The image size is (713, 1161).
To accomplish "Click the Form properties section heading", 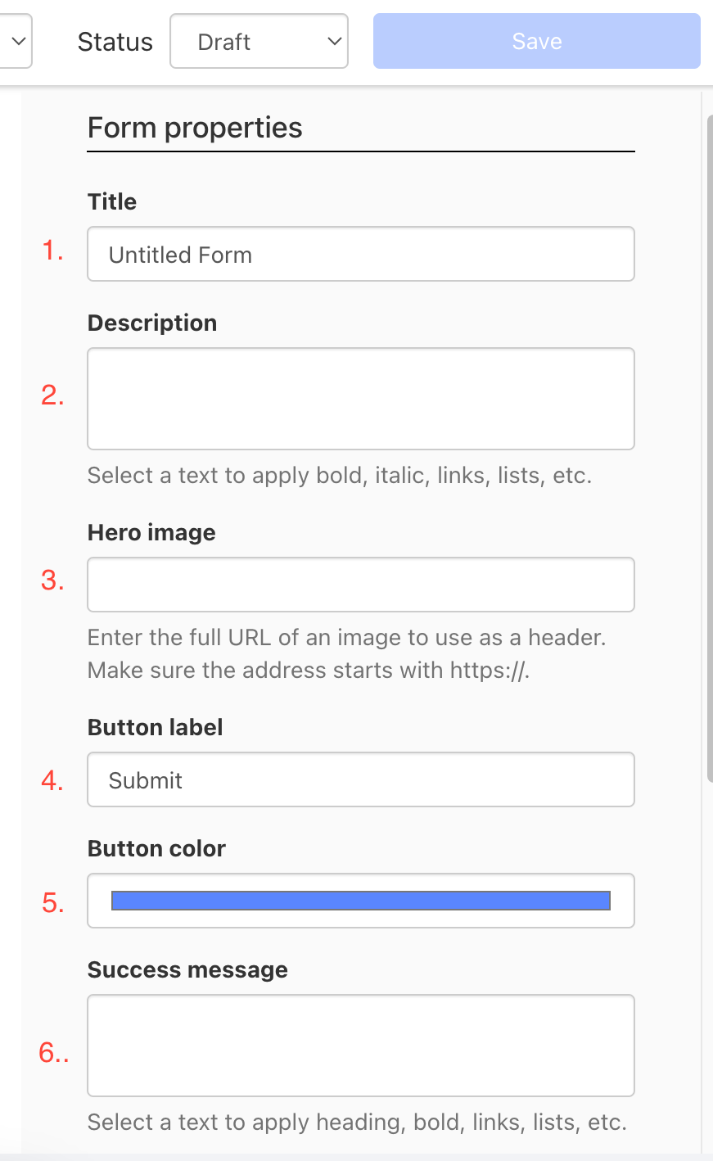I will (x=195, y=128).
